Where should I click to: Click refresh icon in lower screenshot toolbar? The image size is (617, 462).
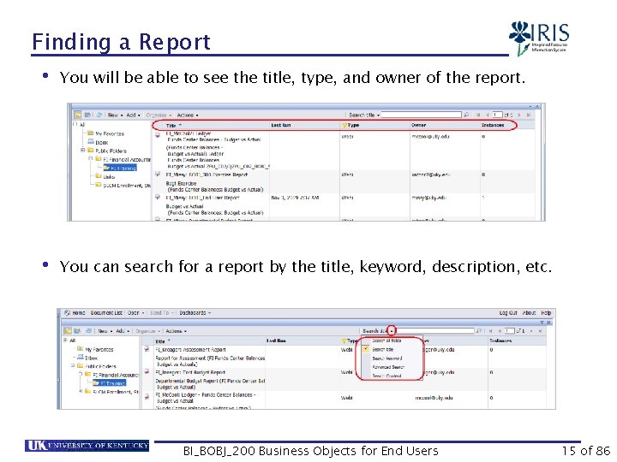coord(88,331)
